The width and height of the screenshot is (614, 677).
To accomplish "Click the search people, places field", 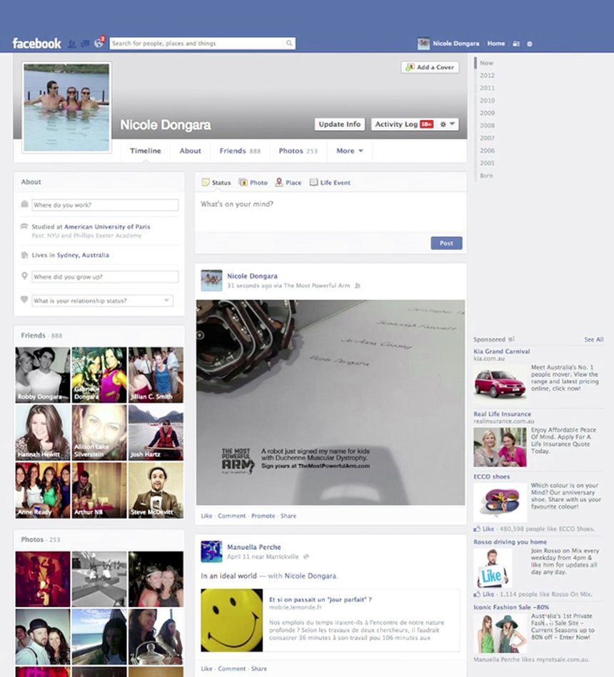I will 197,43.
